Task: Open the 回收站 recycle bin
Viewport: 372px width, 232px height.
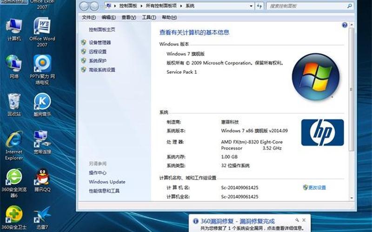Action: (x=14, y=105)
